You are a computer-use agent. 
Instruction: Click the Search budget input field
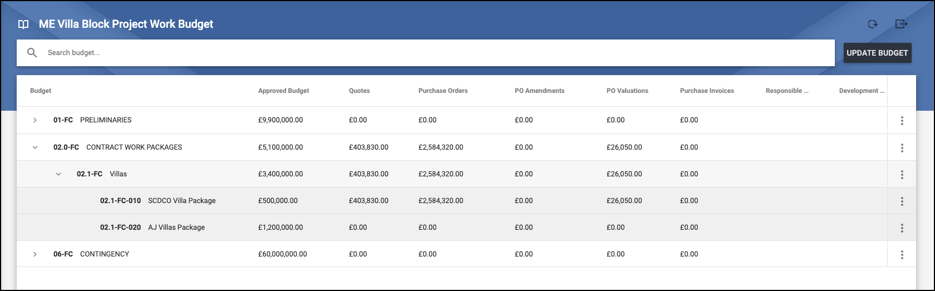coord(434,53)
